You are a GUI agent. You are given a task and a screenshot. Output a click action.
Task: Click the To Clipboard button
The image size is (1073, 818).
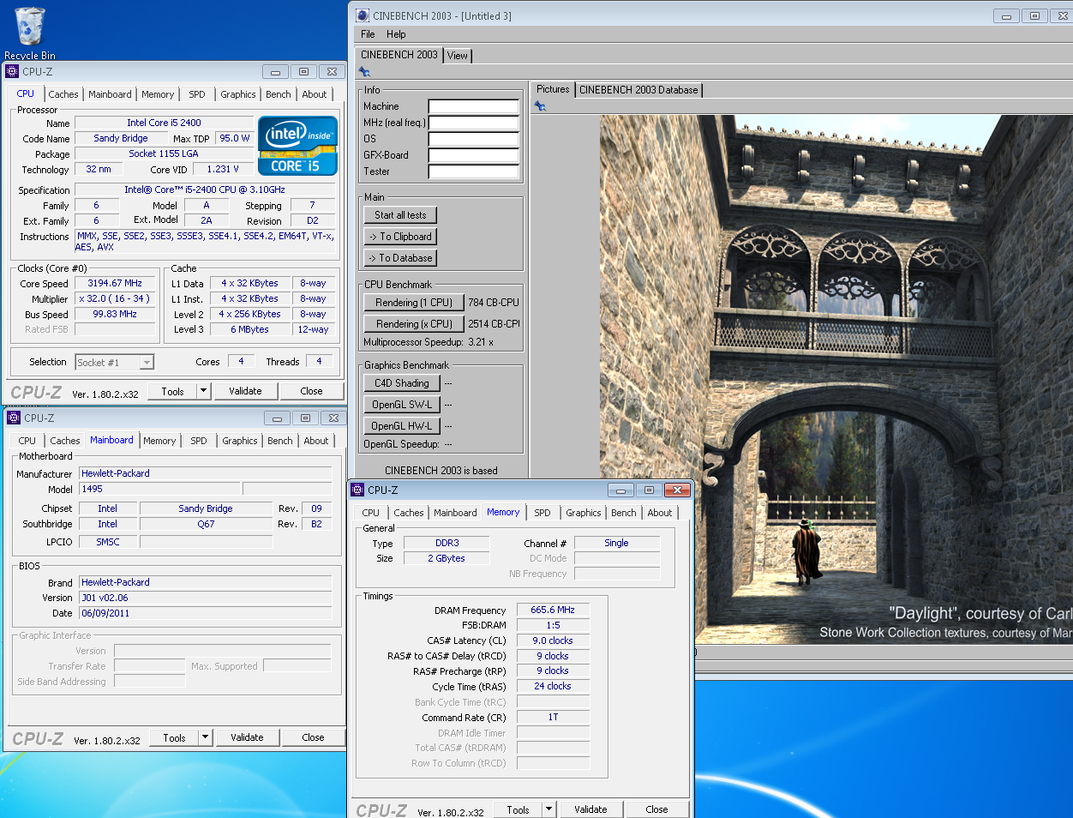click(400, 237)
